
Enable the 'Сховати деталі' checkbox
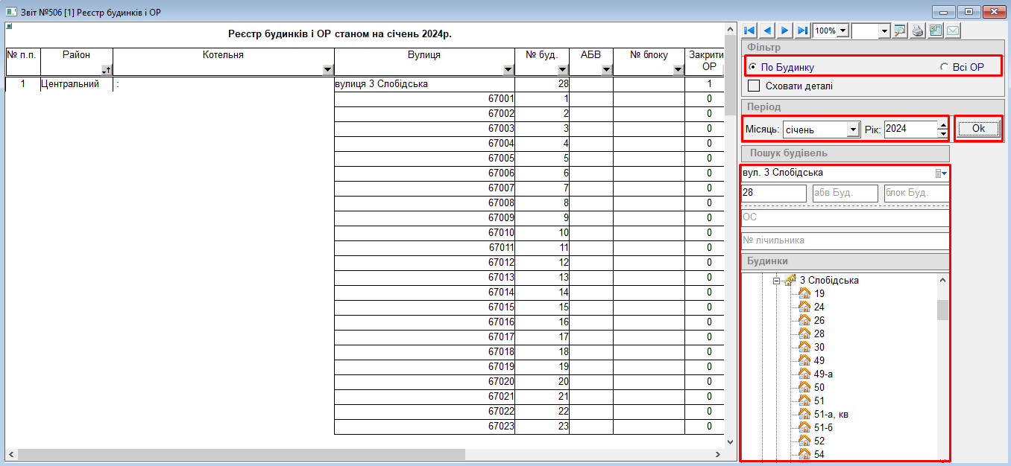click(x=754, y=86)
